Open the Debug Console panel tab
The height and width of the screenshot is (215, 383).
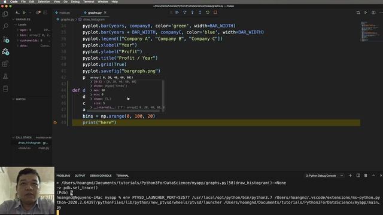(101, 176)
